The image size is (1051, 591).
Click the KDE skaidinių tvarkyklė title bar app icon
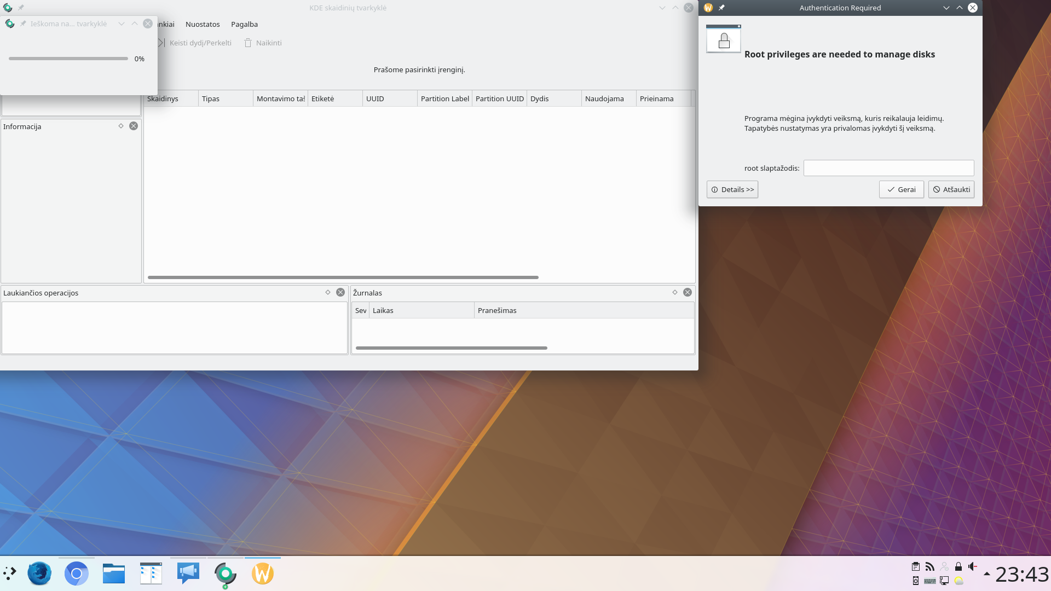(x=8, y=8)
